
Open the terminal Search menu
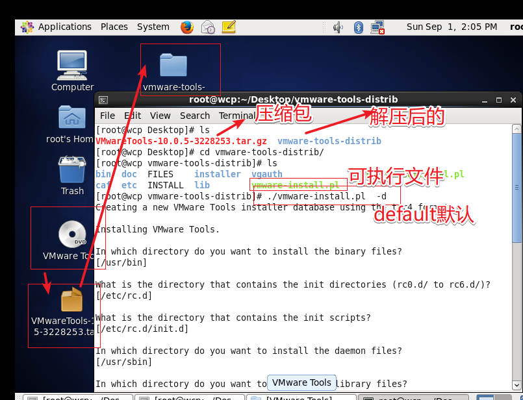(195, 116)
